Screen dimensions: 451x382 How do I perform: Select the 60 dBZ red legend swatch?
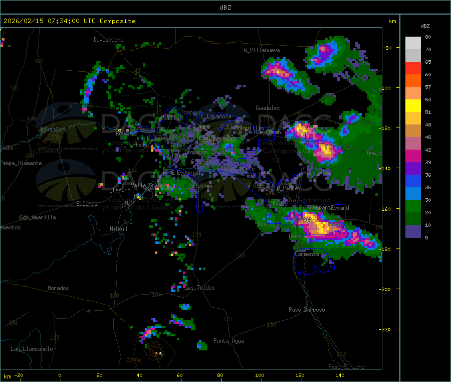(x=413, y=68)
